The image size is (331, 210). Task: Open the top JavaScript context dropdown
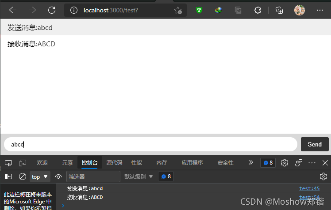(40, 176)
